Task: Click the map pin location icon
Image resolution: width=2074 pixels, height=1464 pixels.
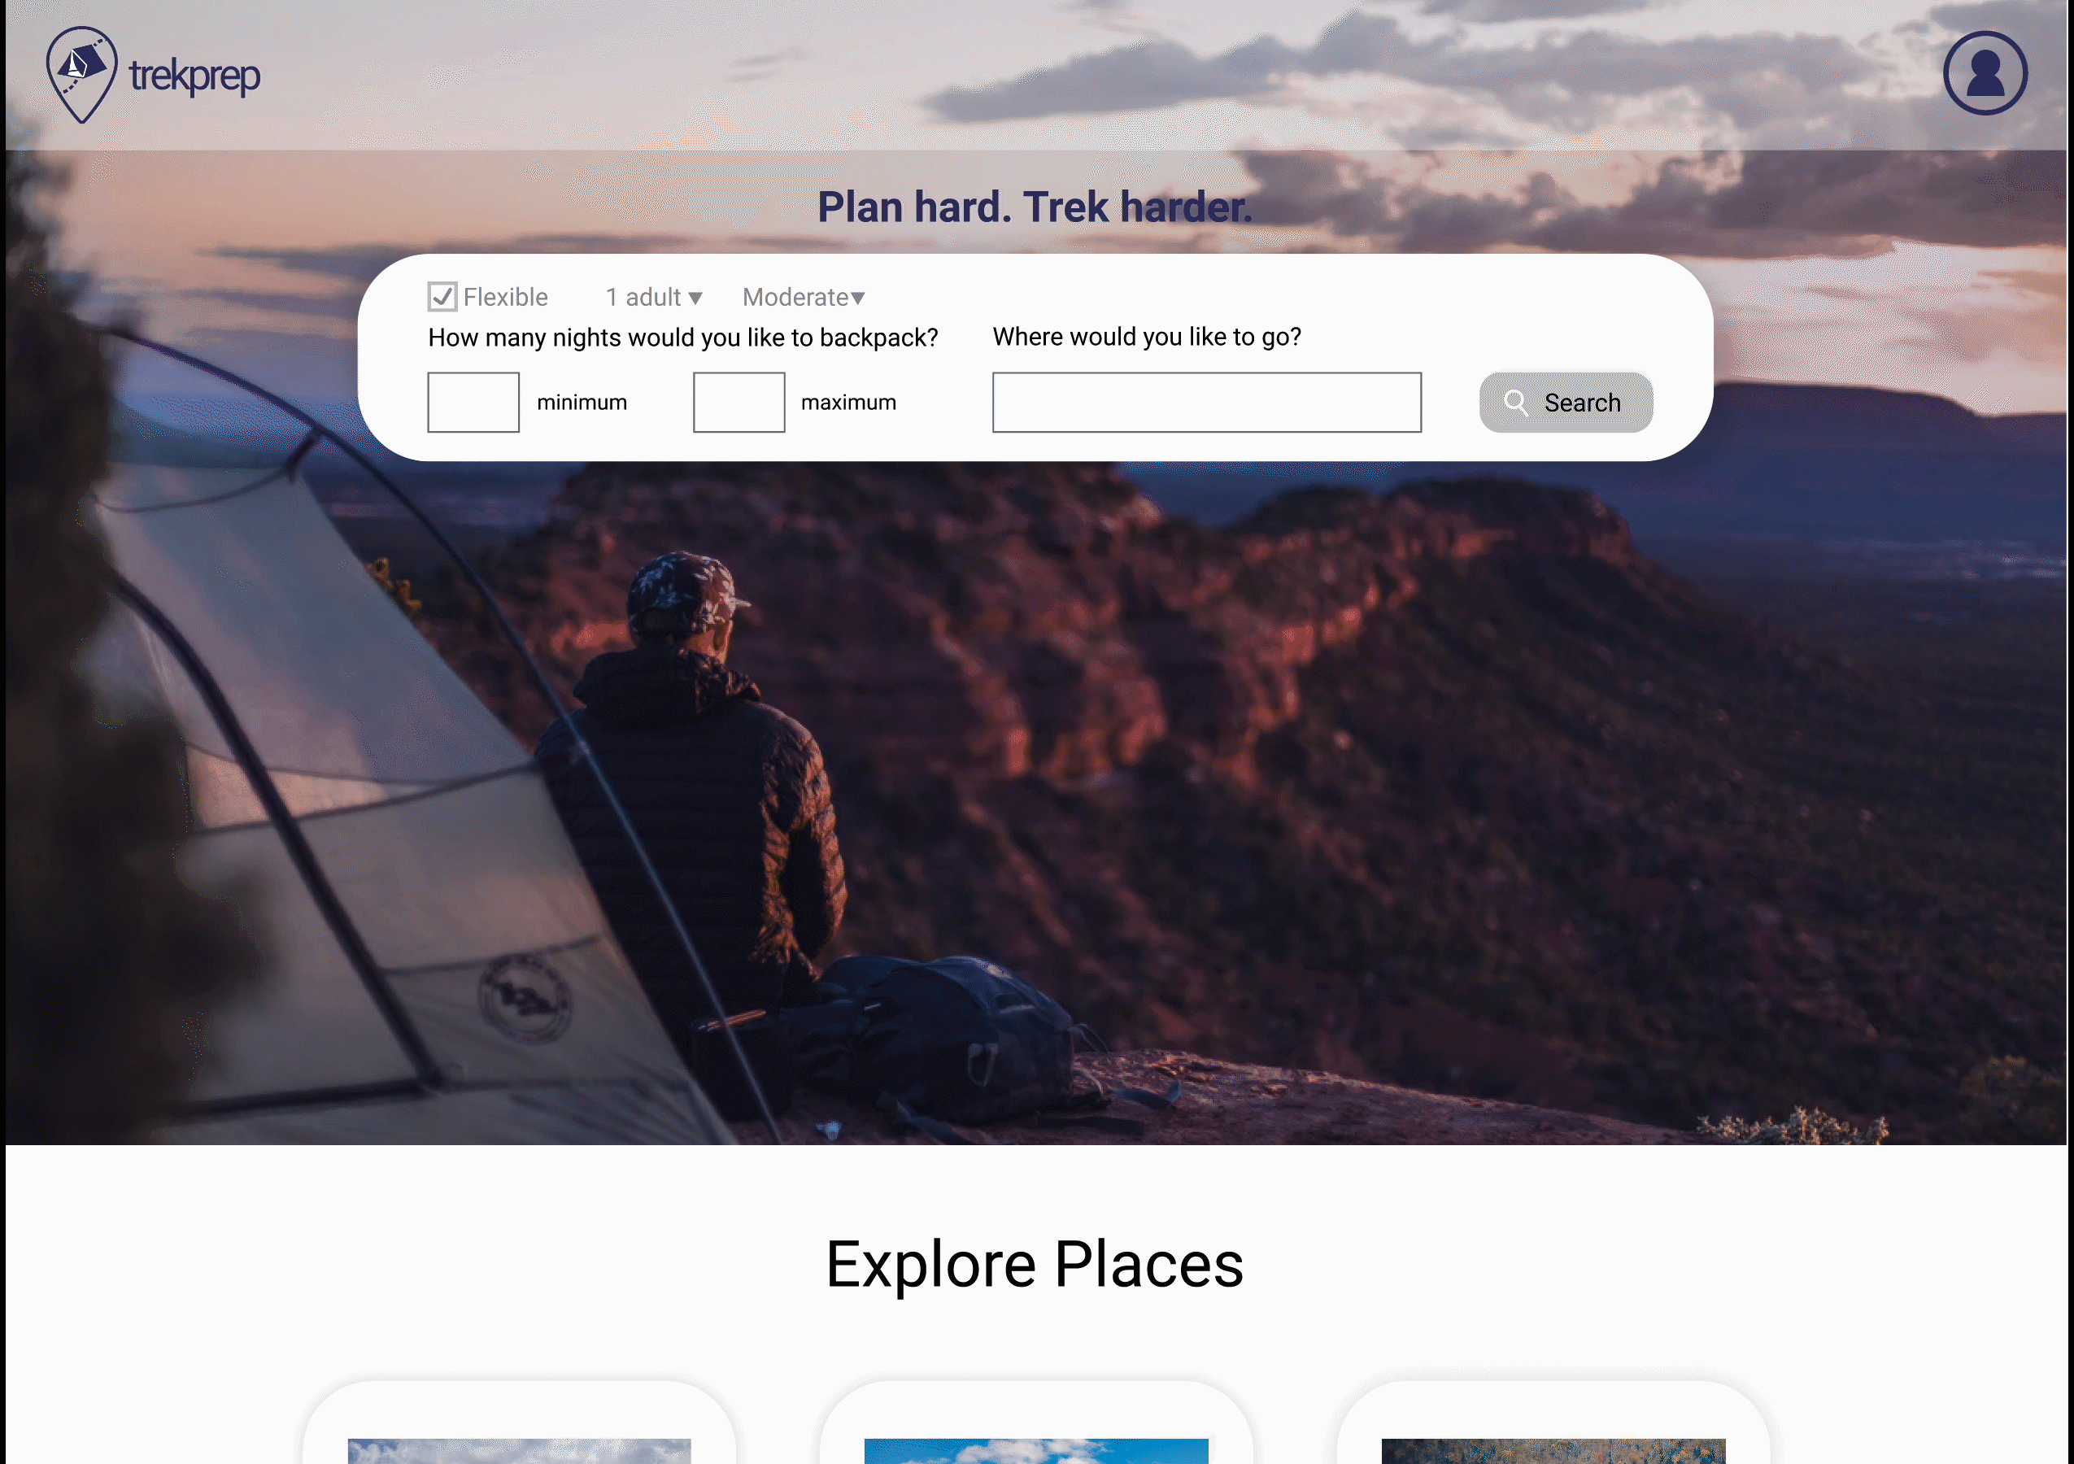Action: [81, 75]
